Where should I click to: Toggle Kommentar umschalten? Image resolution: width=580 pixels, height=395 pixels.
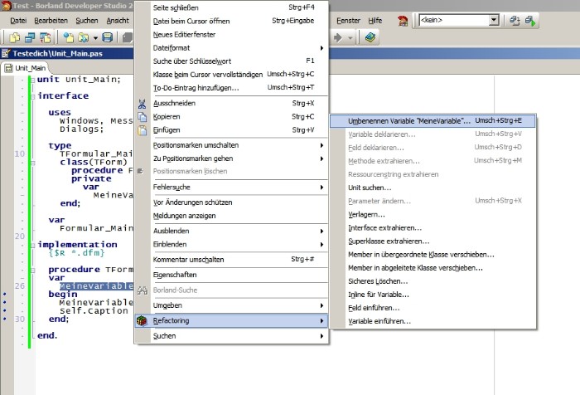tap(232, 260)
